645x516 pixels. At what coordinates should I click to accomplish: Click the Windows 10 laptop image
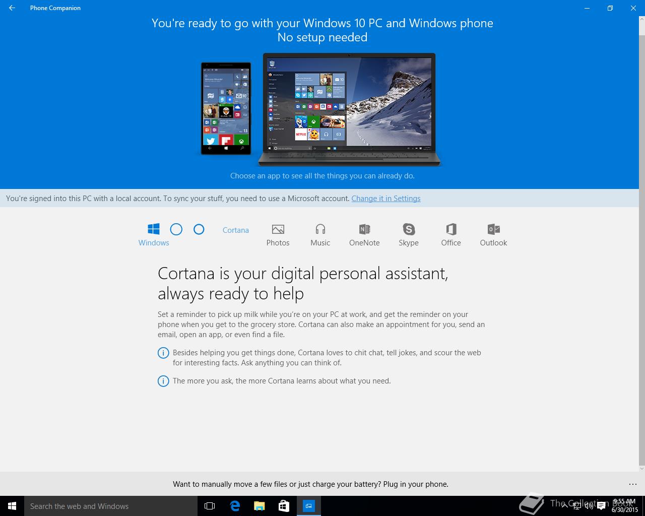[x=349, y=109]
